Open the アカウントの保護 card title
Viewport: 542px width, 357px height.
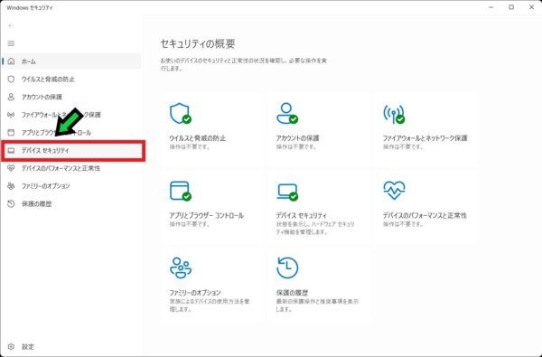point(297,138)
